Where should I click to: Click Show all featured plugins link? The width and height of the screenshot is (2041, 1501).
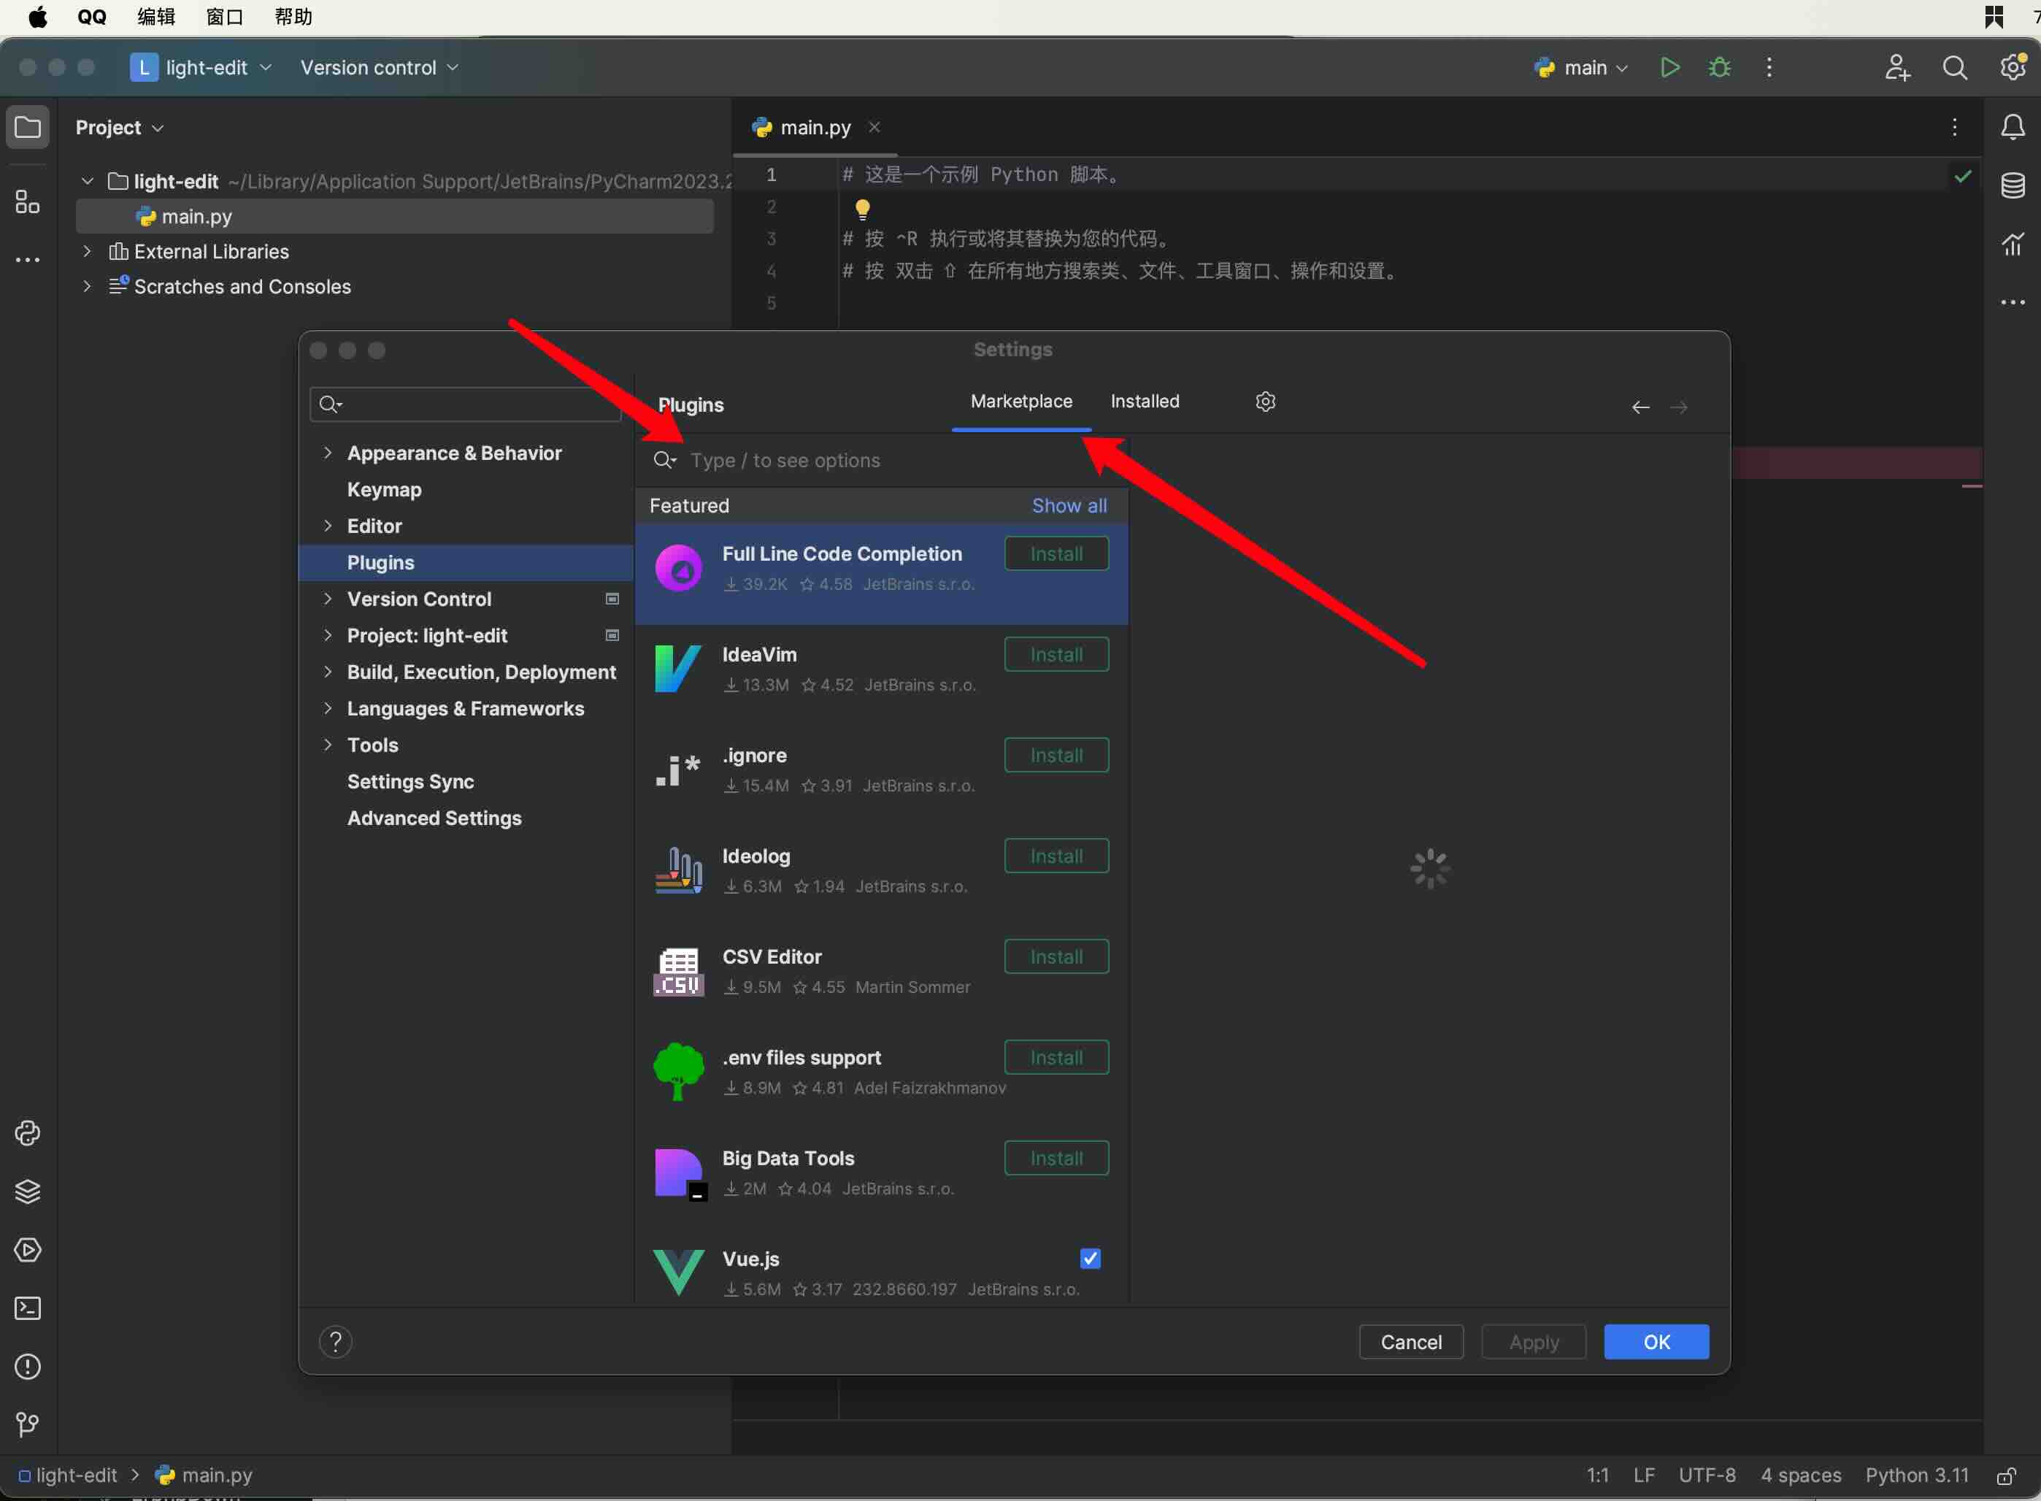tap(1069, 505)
